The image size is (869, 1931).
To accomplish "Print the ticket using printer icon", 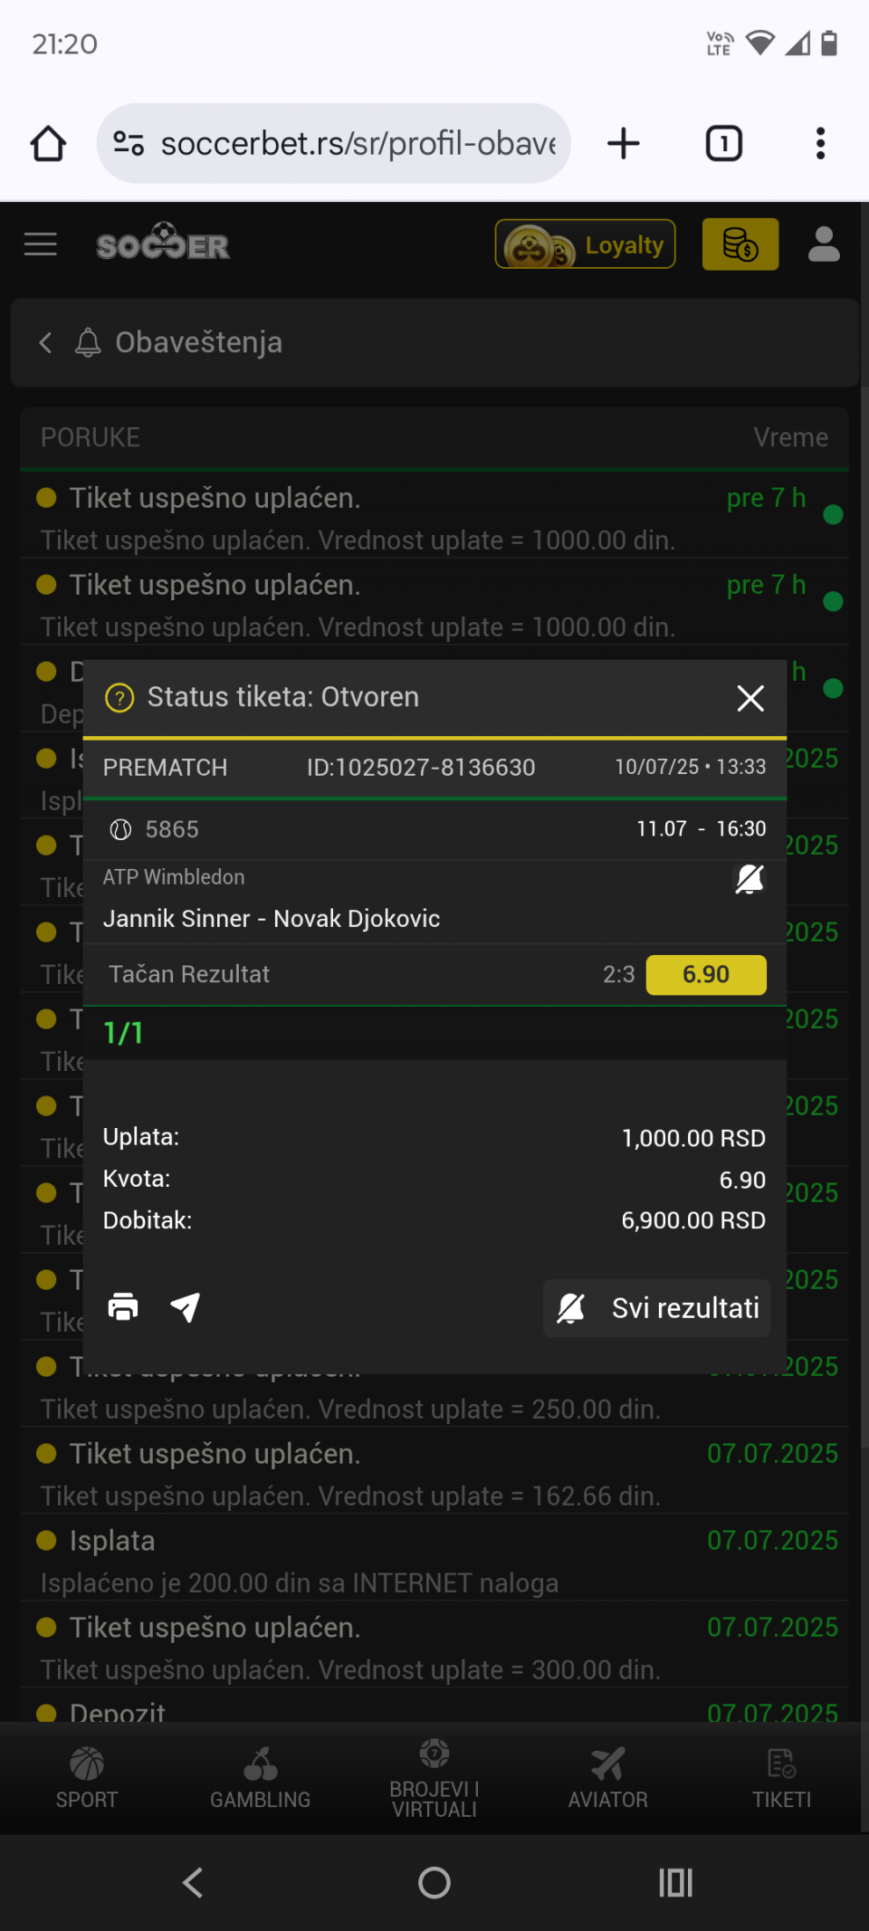I will click(x=123, y=1306).
